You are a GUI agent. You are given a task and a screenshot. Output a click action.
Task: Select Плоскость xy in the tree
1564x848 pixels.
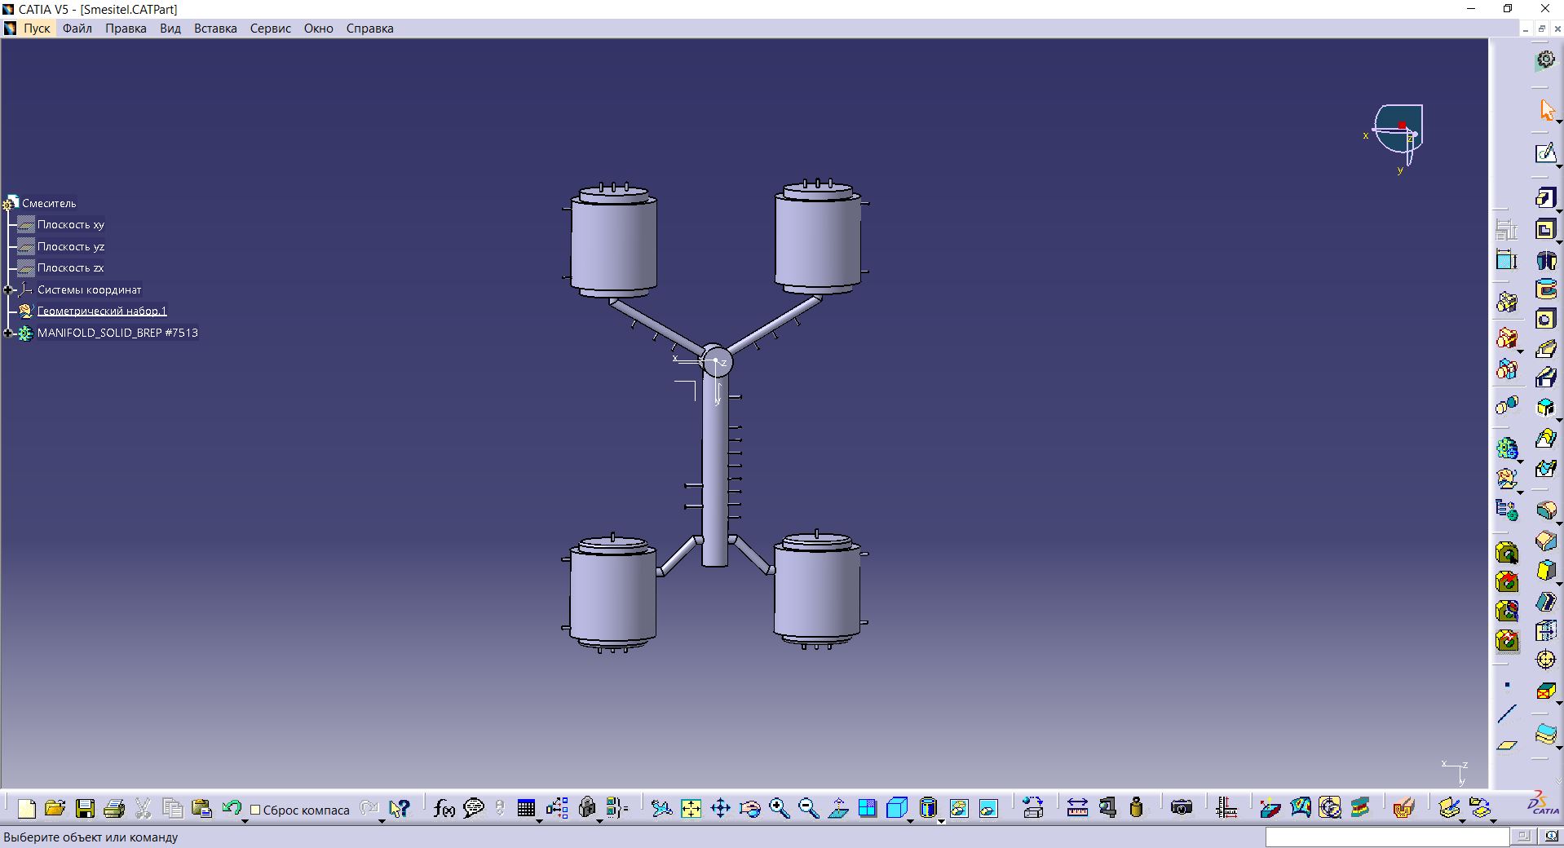pos(71,225)
